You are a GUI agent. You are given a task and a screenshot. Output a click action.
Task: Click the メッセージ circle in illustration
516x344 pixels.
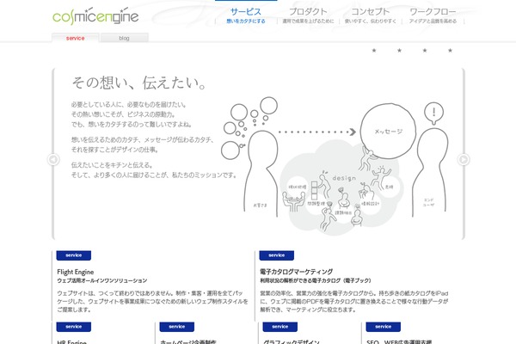point(388,132)
